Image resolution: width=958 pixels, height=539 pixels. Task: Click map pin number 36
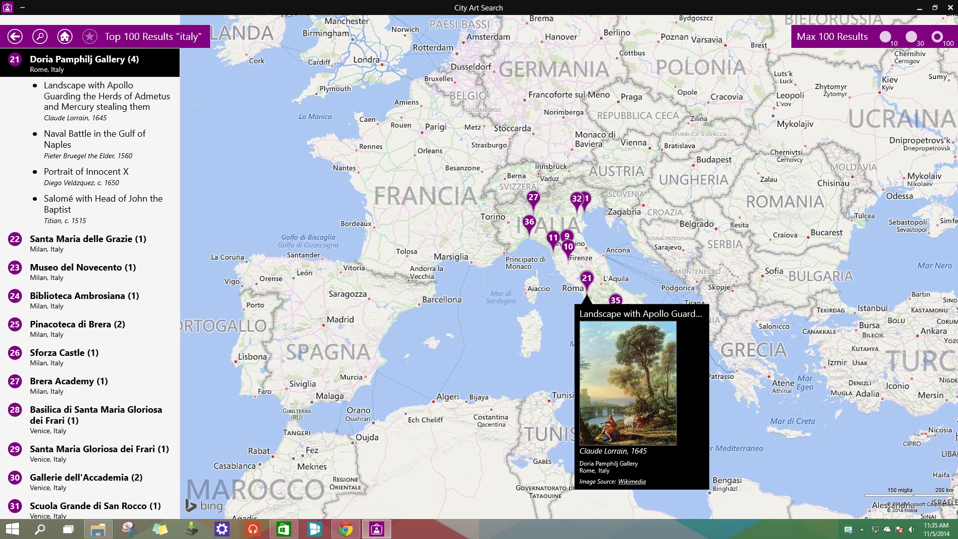click(x=529, y=223)
